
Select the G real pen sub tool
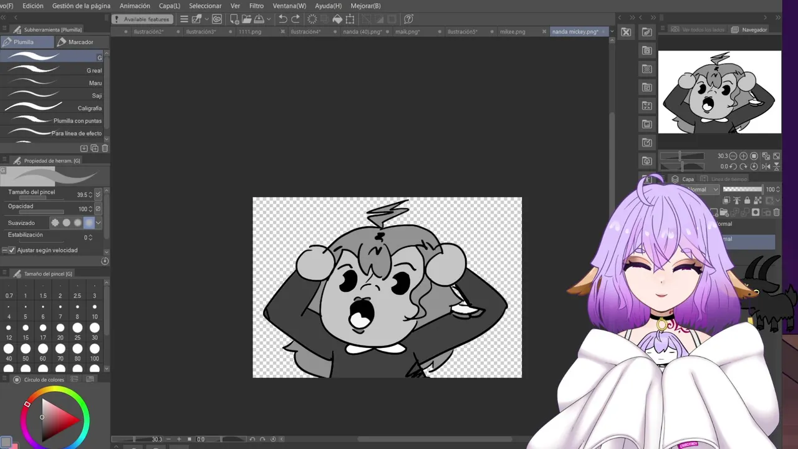pos(51,70)
